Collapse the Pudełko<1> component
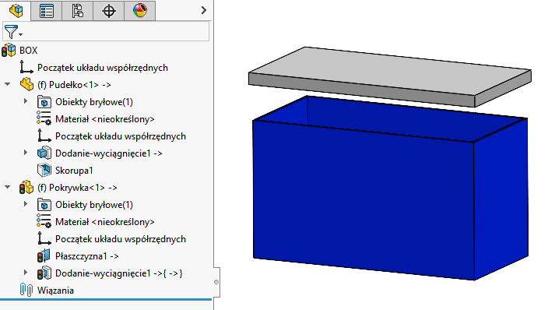Viewport: 555px width, 310px height. pos(8,84)
